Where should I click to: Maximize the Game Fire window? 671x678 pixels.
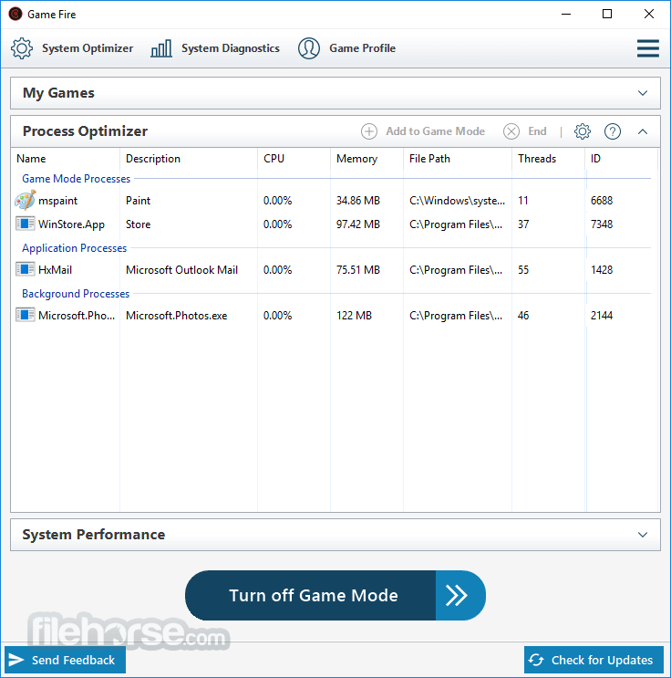pyautogui.click(x=607, y=14)
